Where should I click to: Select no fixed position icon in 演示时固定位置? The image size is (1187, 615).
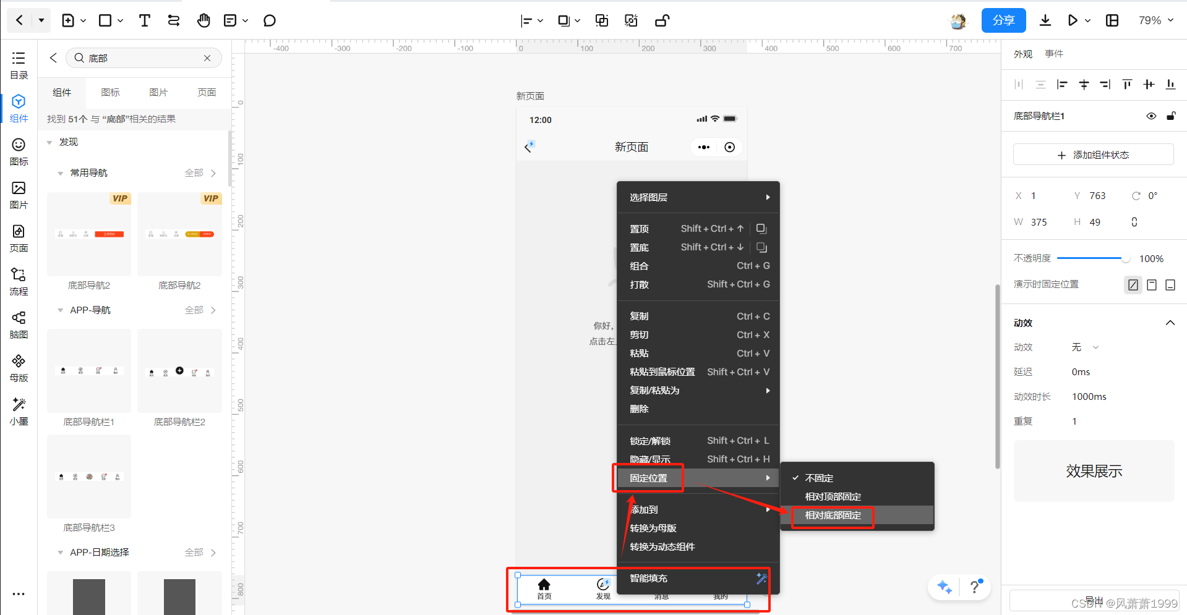pos(1133,284)
